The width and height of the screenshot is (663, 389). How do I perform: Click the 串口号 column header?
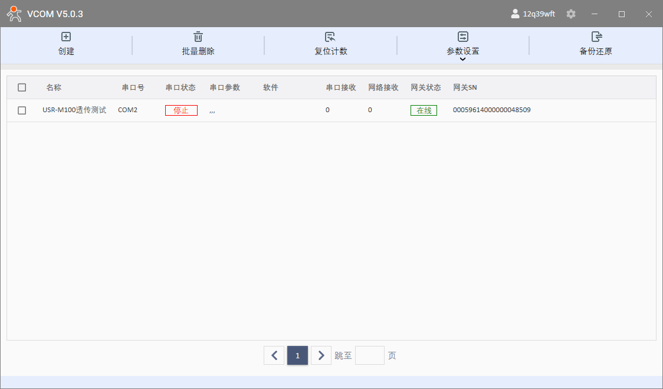tap(133, 87)
